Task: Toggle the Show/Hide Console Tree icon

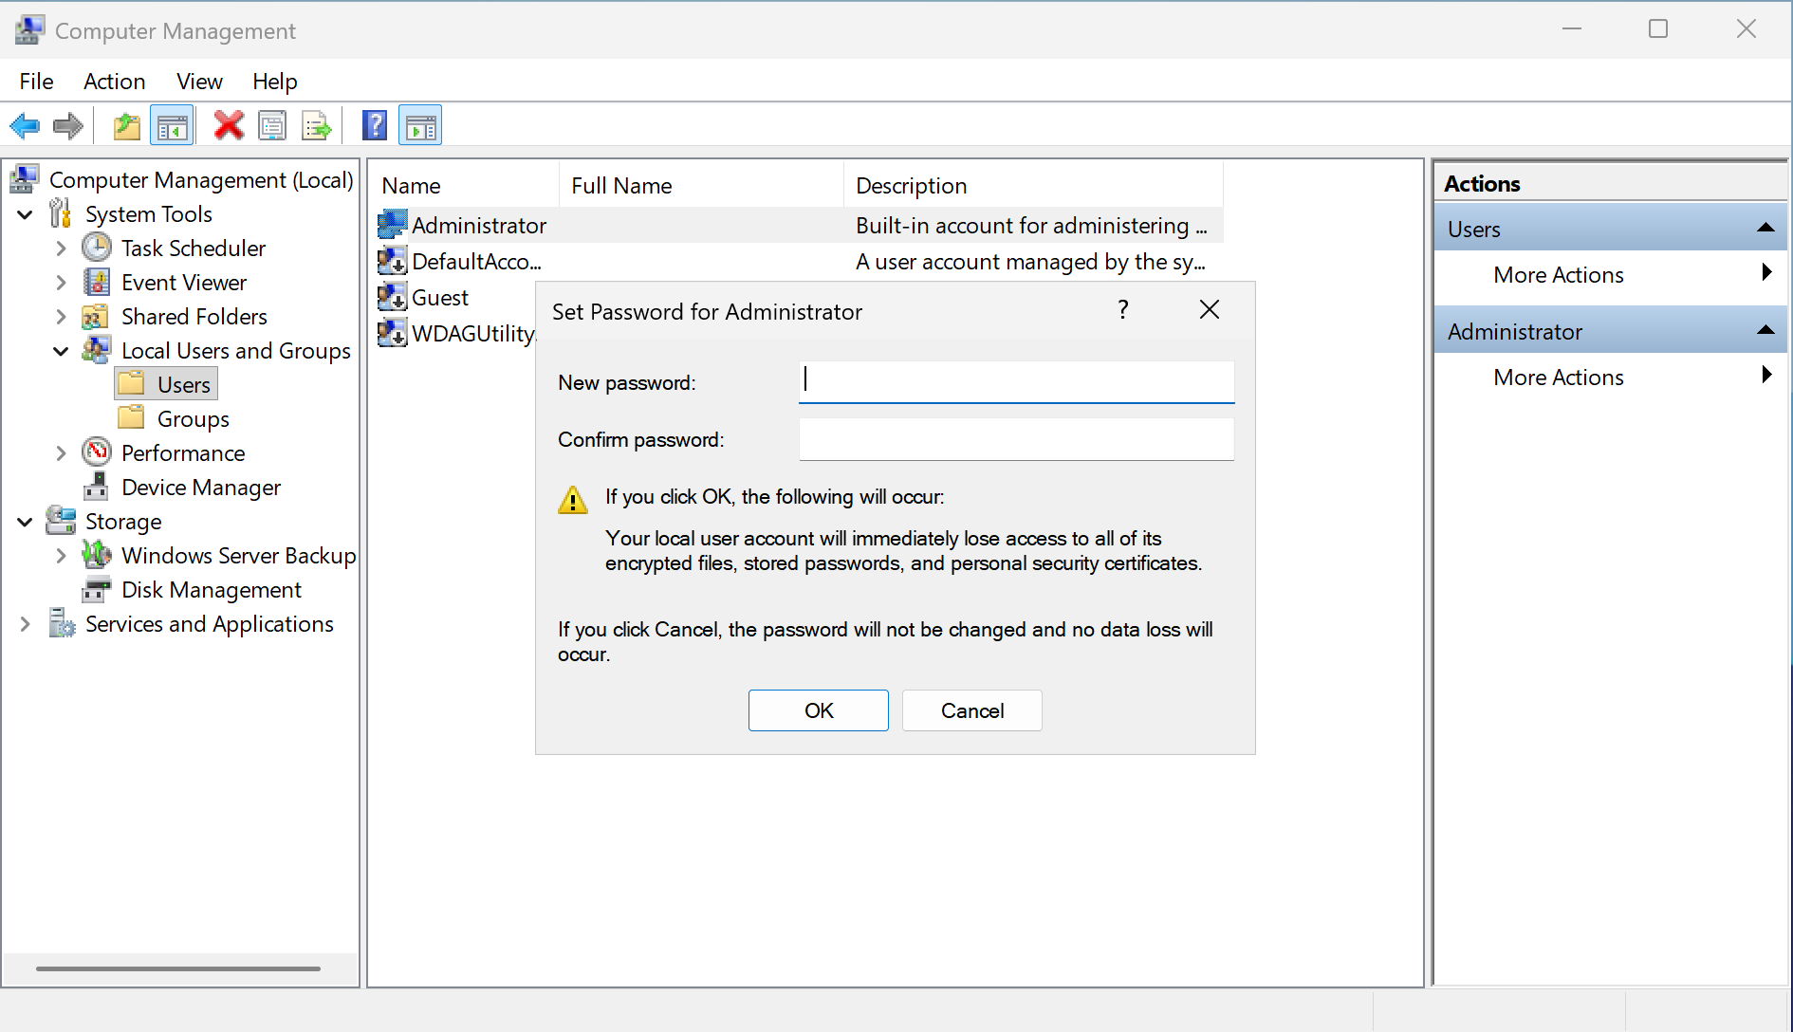Action: click(x=172, y=125)
